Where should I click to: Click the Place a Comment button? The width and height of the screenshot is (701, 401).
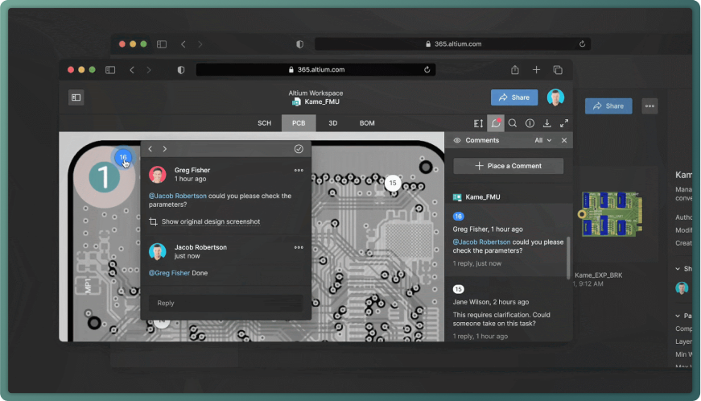click(508, 166)
